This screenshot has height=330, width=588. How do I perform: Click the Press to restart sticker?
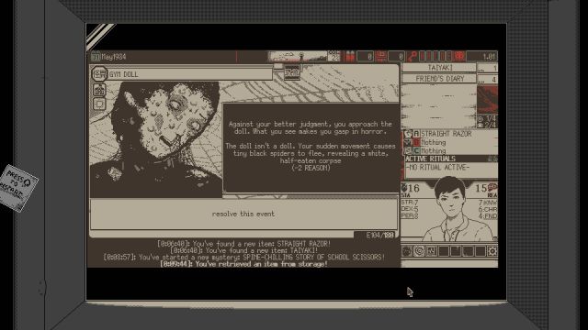coord(17,187)
